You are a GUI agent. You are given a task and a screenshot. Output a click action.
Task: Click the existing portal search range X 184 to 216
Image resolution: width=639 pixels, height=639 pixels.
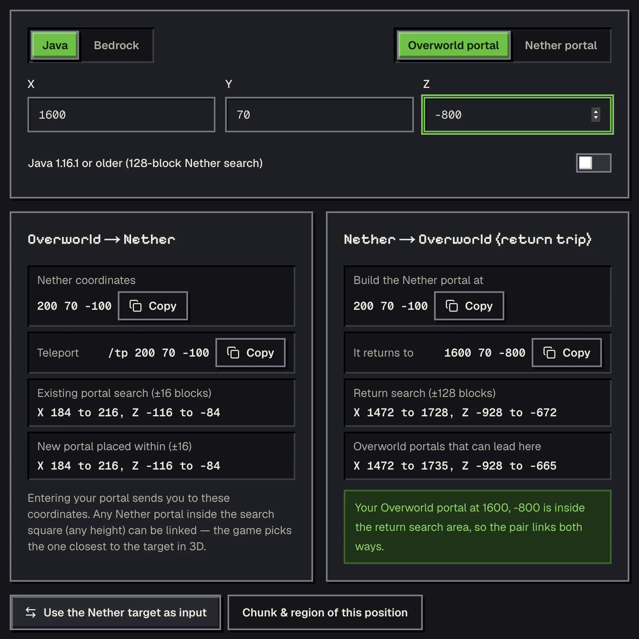coord(129,413)
